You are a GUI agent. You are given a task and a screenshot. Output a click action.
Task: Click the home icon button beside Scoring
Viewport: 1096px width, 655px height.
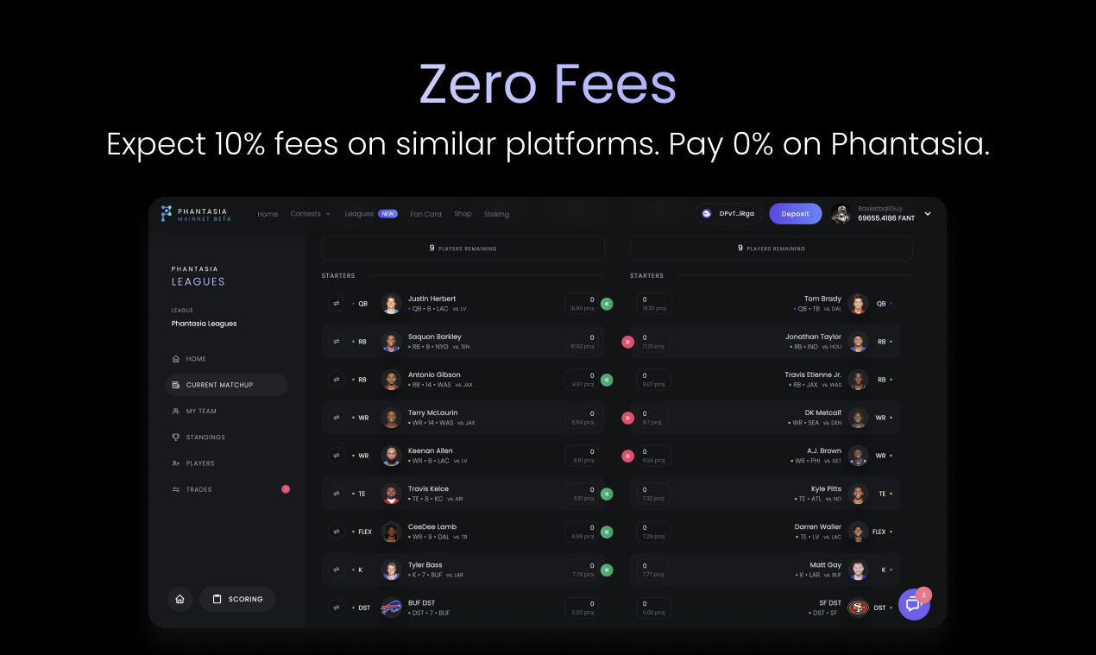[x=180, y=599]
